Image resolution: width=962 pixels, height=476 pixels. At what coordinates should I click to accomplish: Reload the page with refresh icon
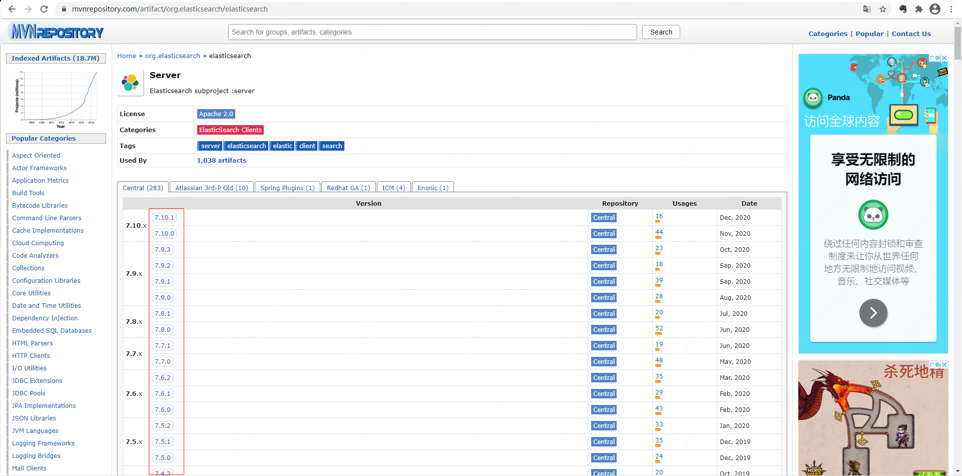coord(44,9)
